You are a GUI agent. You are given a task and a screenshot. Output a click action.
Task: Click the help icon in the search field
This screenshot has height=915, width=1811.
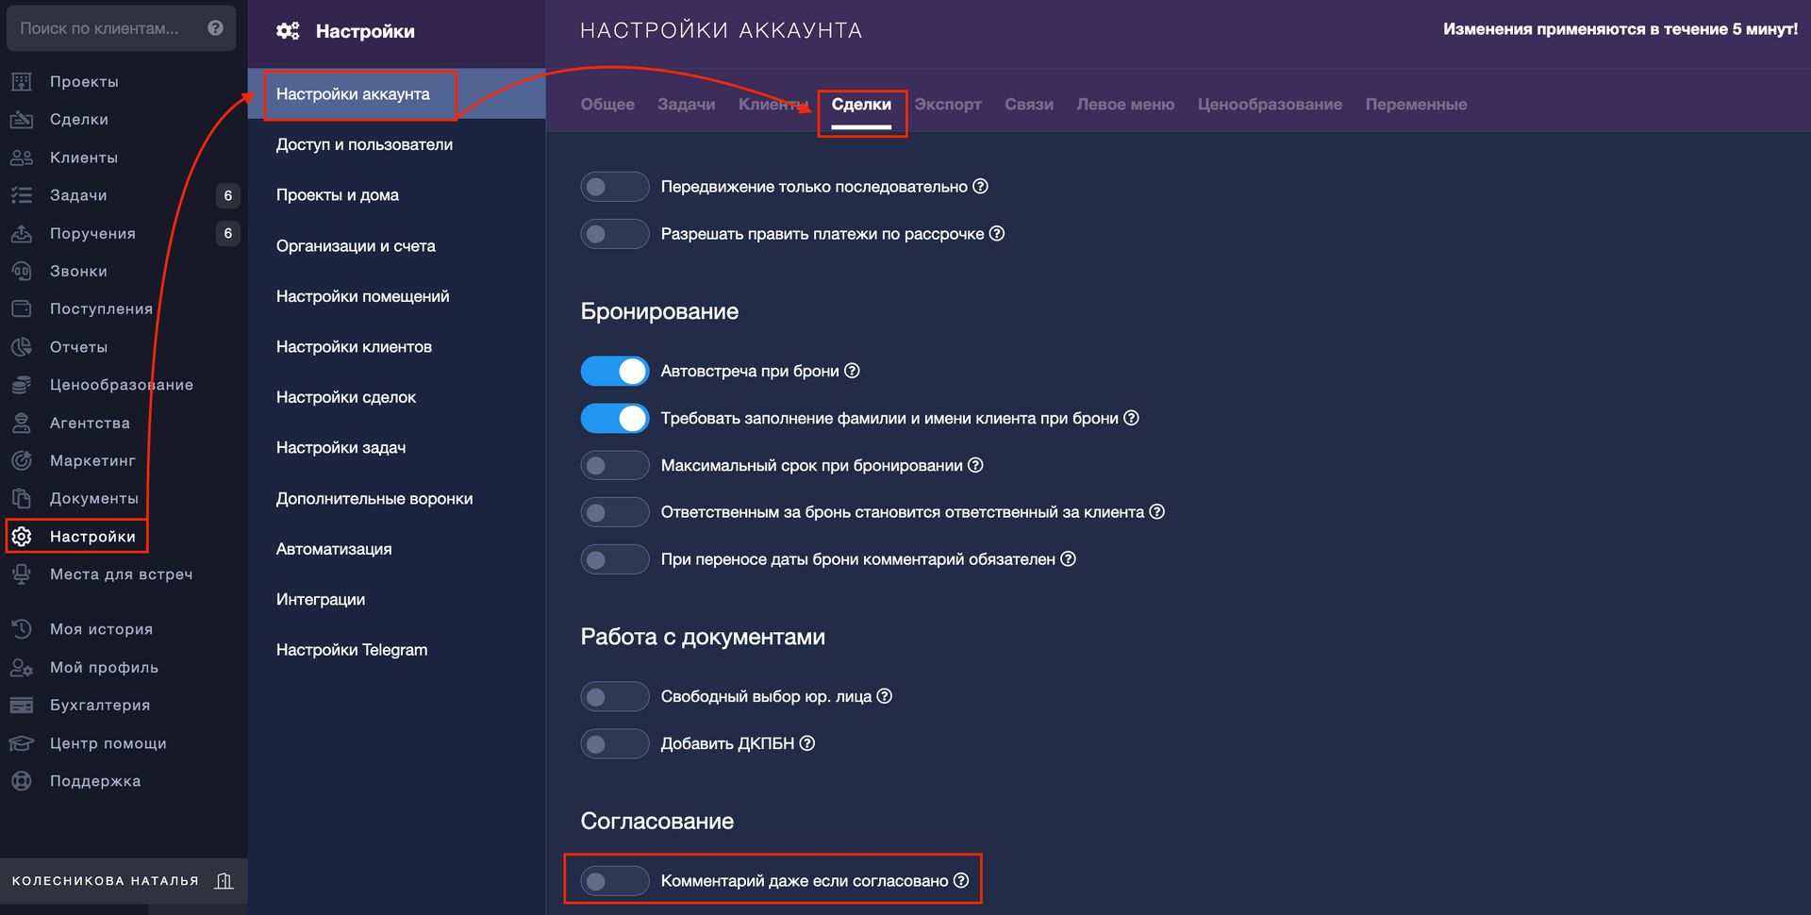[x=215, y=28]
